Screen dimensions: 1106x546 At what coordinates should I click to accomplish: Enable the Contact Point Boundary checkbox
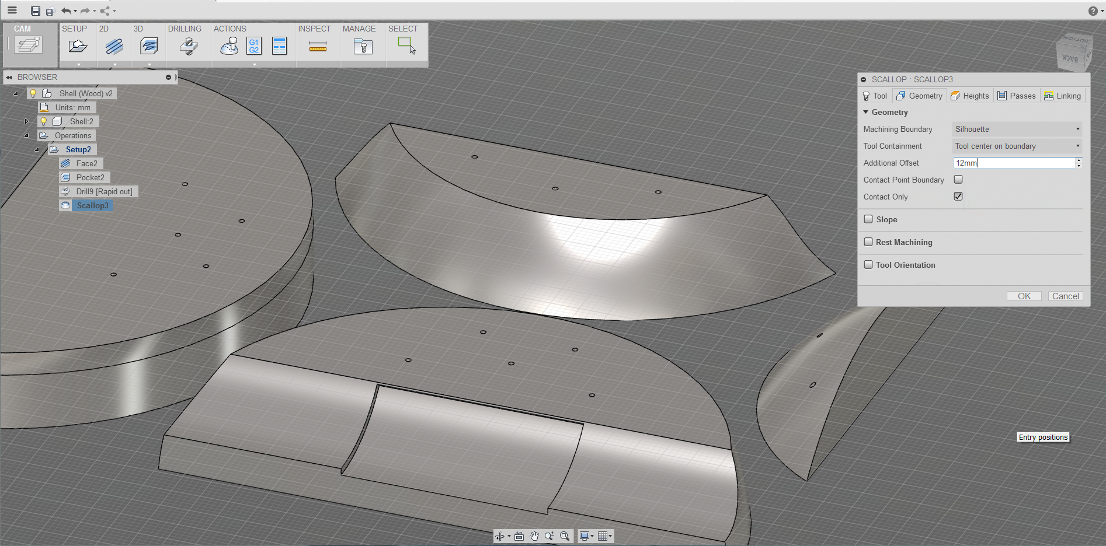(958, 180)
